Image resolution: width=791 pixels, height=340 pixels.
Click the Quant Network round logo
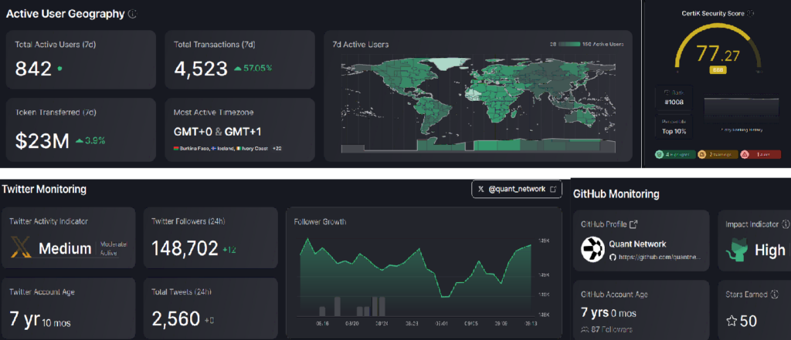(592, 249)
